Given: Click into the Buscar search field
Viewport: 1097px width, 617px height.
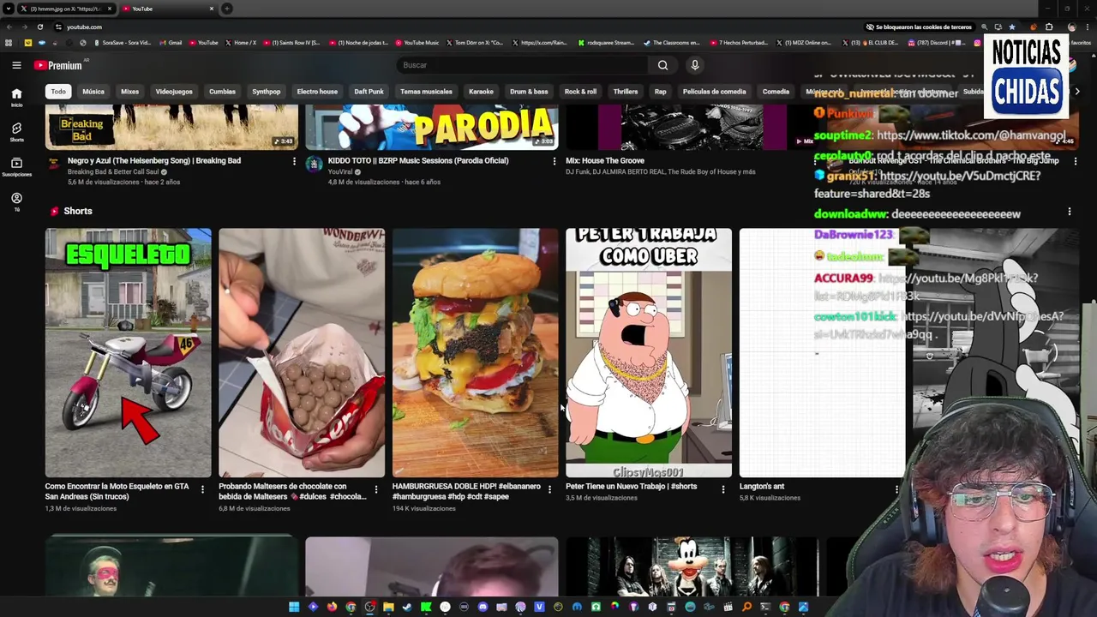Looking at the screenshot, I should 523,65.
